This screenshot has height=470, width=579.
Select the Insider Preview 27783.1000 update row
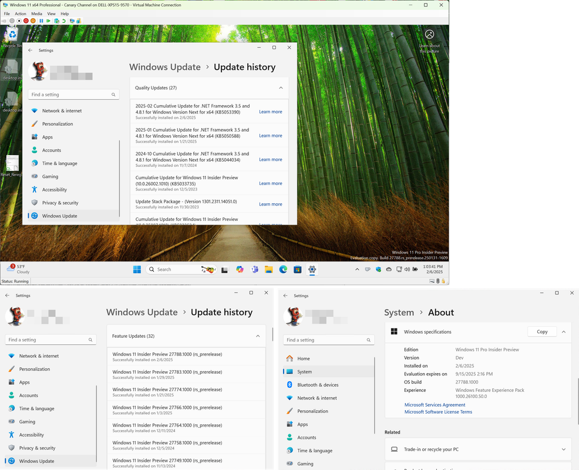click(x=187, y=374)
